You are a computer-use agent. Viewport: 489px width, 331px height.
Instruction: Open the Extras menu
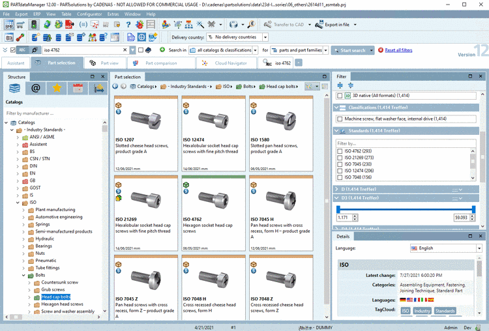pyautogui.click(x=113, y=14)
